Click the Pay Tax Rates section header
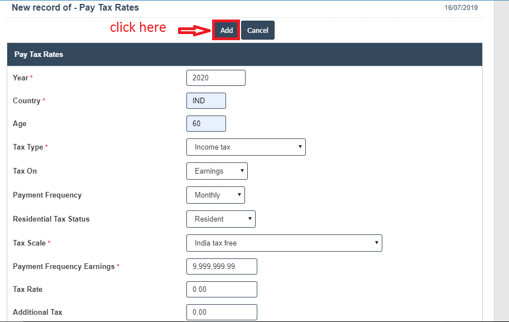 244,55
